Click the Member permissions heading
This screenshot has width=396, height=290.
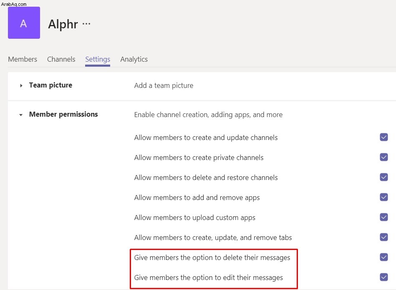[x=63, y=115]
